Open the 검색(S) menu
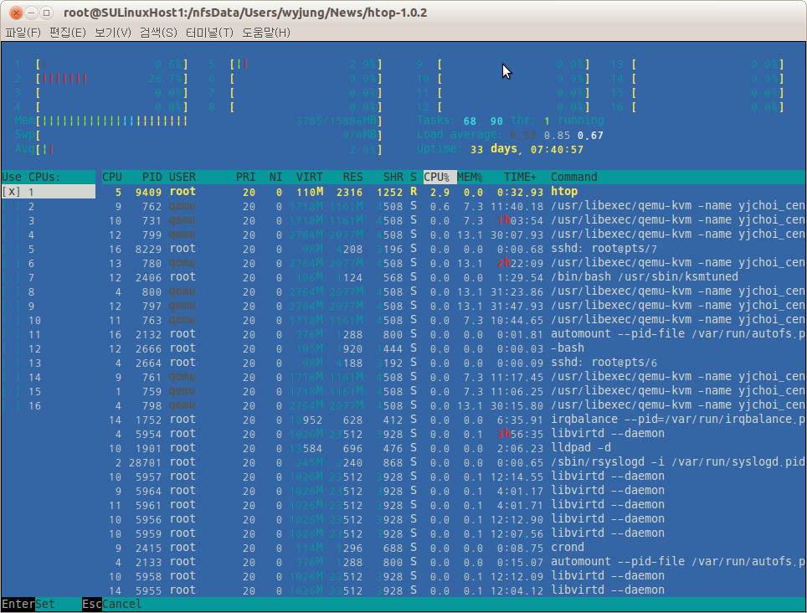807x613 pixels. [x=158, y=33]
